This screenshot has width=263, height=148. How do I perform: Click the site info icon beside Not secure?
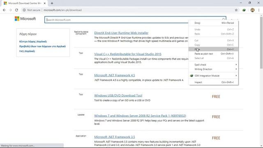24,10
